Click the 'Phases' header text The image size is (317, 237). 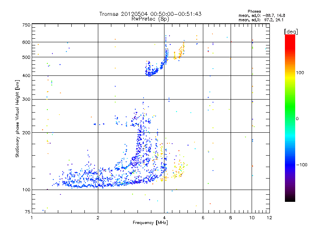click(254, 11)
